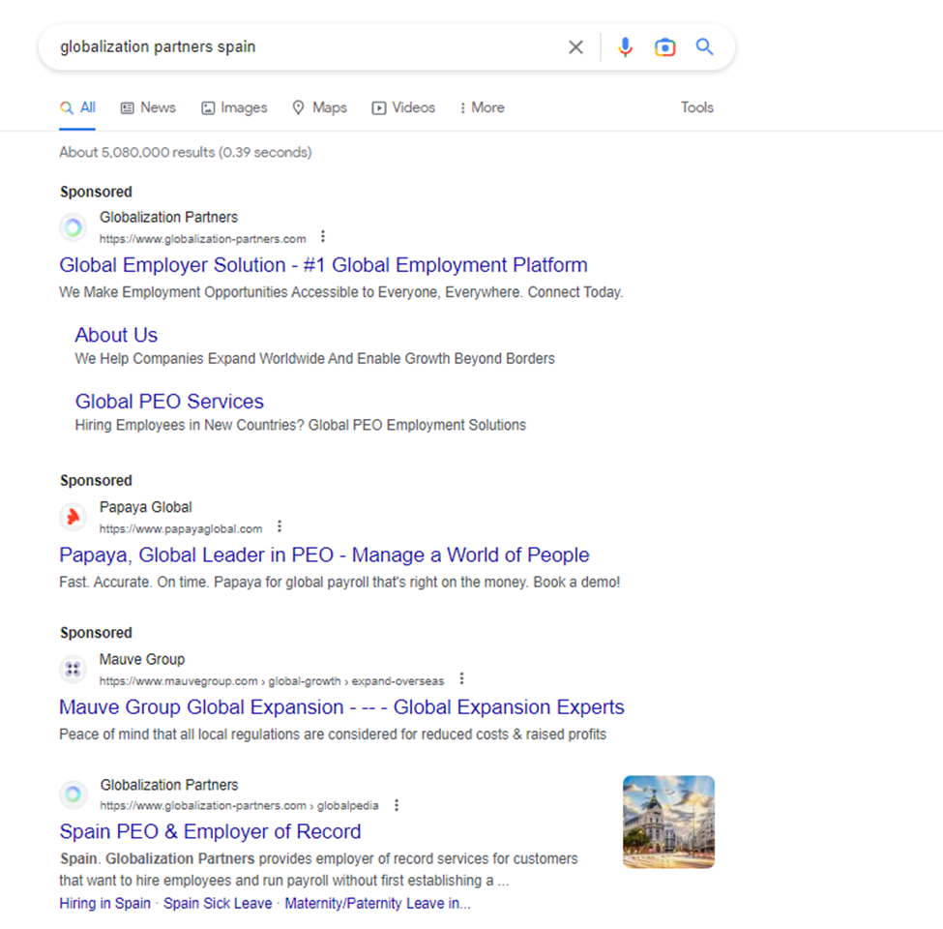Click the Globalization Partners ad favicon

coord(73,227)
